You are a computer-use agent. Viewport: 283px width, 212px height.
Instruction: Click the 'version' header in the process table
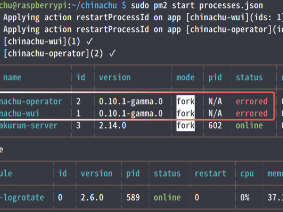(115, 78)
